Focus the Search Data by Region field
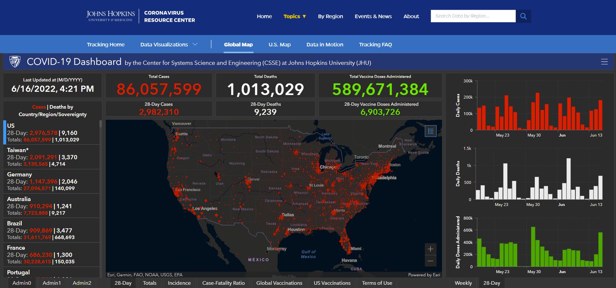616x288 pixels. click(473, 16)
